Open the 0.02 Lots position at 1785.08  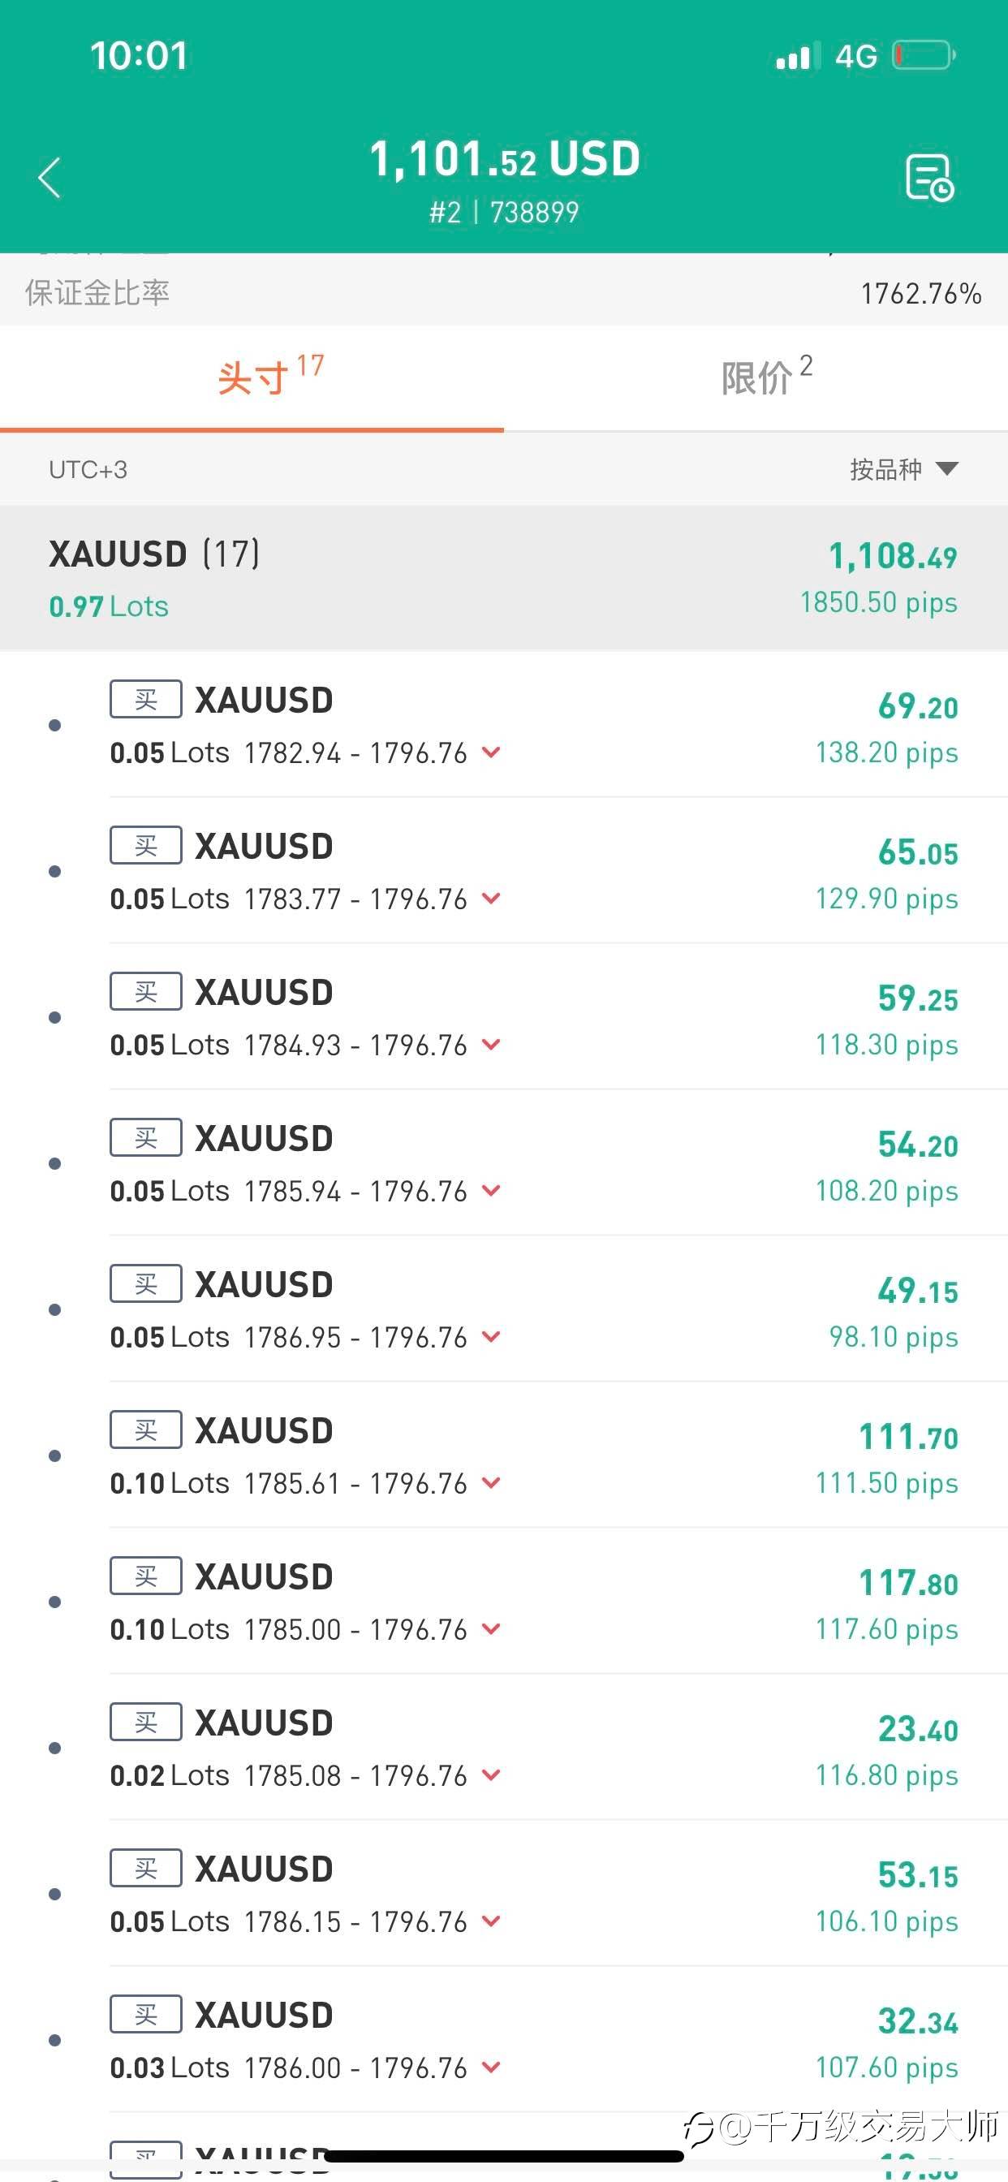[x=338, y=1747]
